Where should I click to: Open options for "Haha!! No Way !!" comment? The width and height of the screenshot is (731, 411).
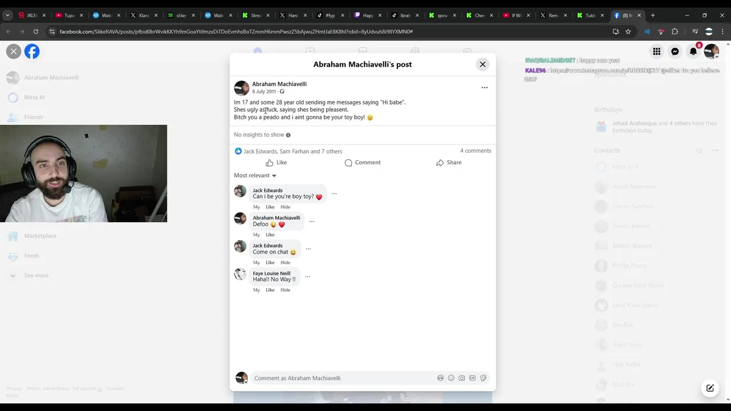tap(307, 277)
